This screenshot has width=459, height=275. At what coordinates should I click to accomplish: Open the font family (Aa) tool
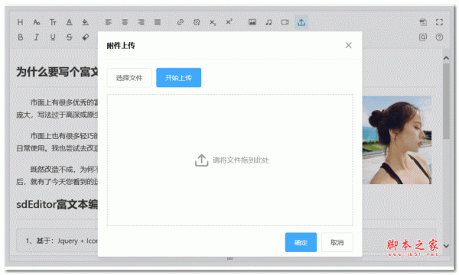point(36,22)
